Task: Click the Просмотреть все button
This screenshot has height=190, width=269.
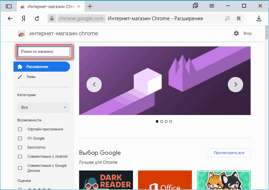Action: (x=229, y=153)
